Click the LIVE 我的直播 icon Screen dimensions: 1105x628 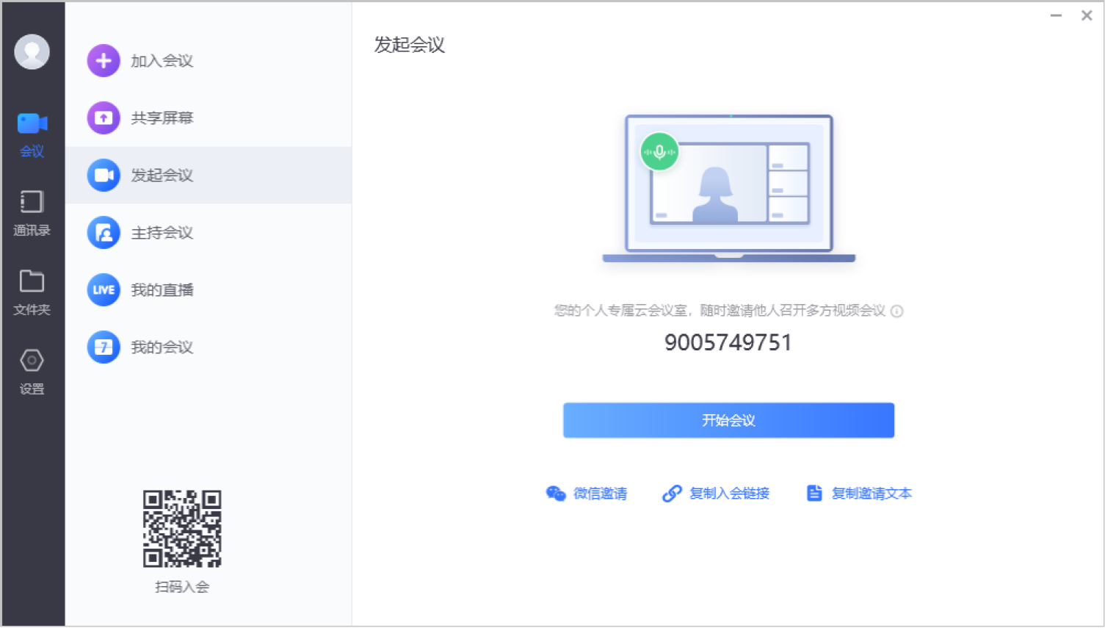[104, 290]
